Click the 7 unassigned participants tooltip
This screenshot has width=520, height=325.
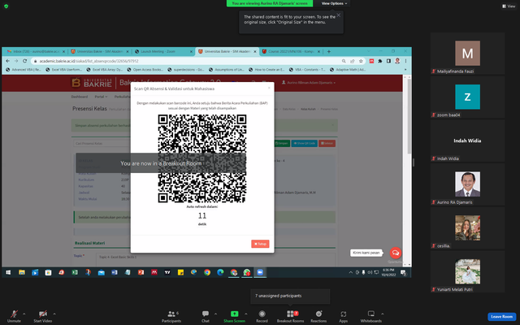click(290, 296)
